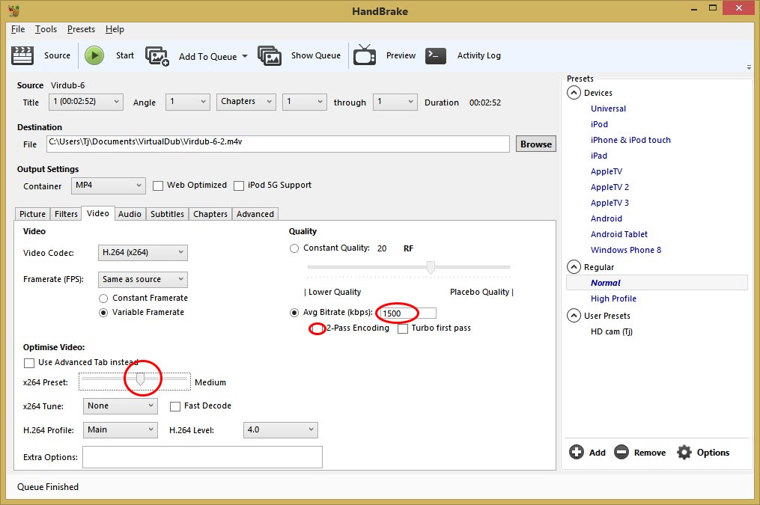Open the Tools menu
The height and width of the screenshot is (505, 760).
coord(46,29)
